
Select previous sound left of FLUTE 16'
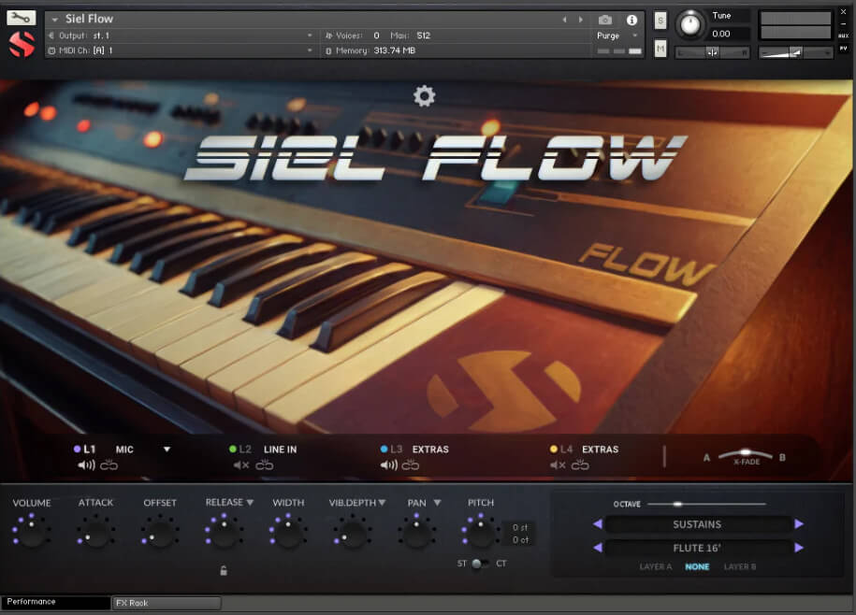598,548
